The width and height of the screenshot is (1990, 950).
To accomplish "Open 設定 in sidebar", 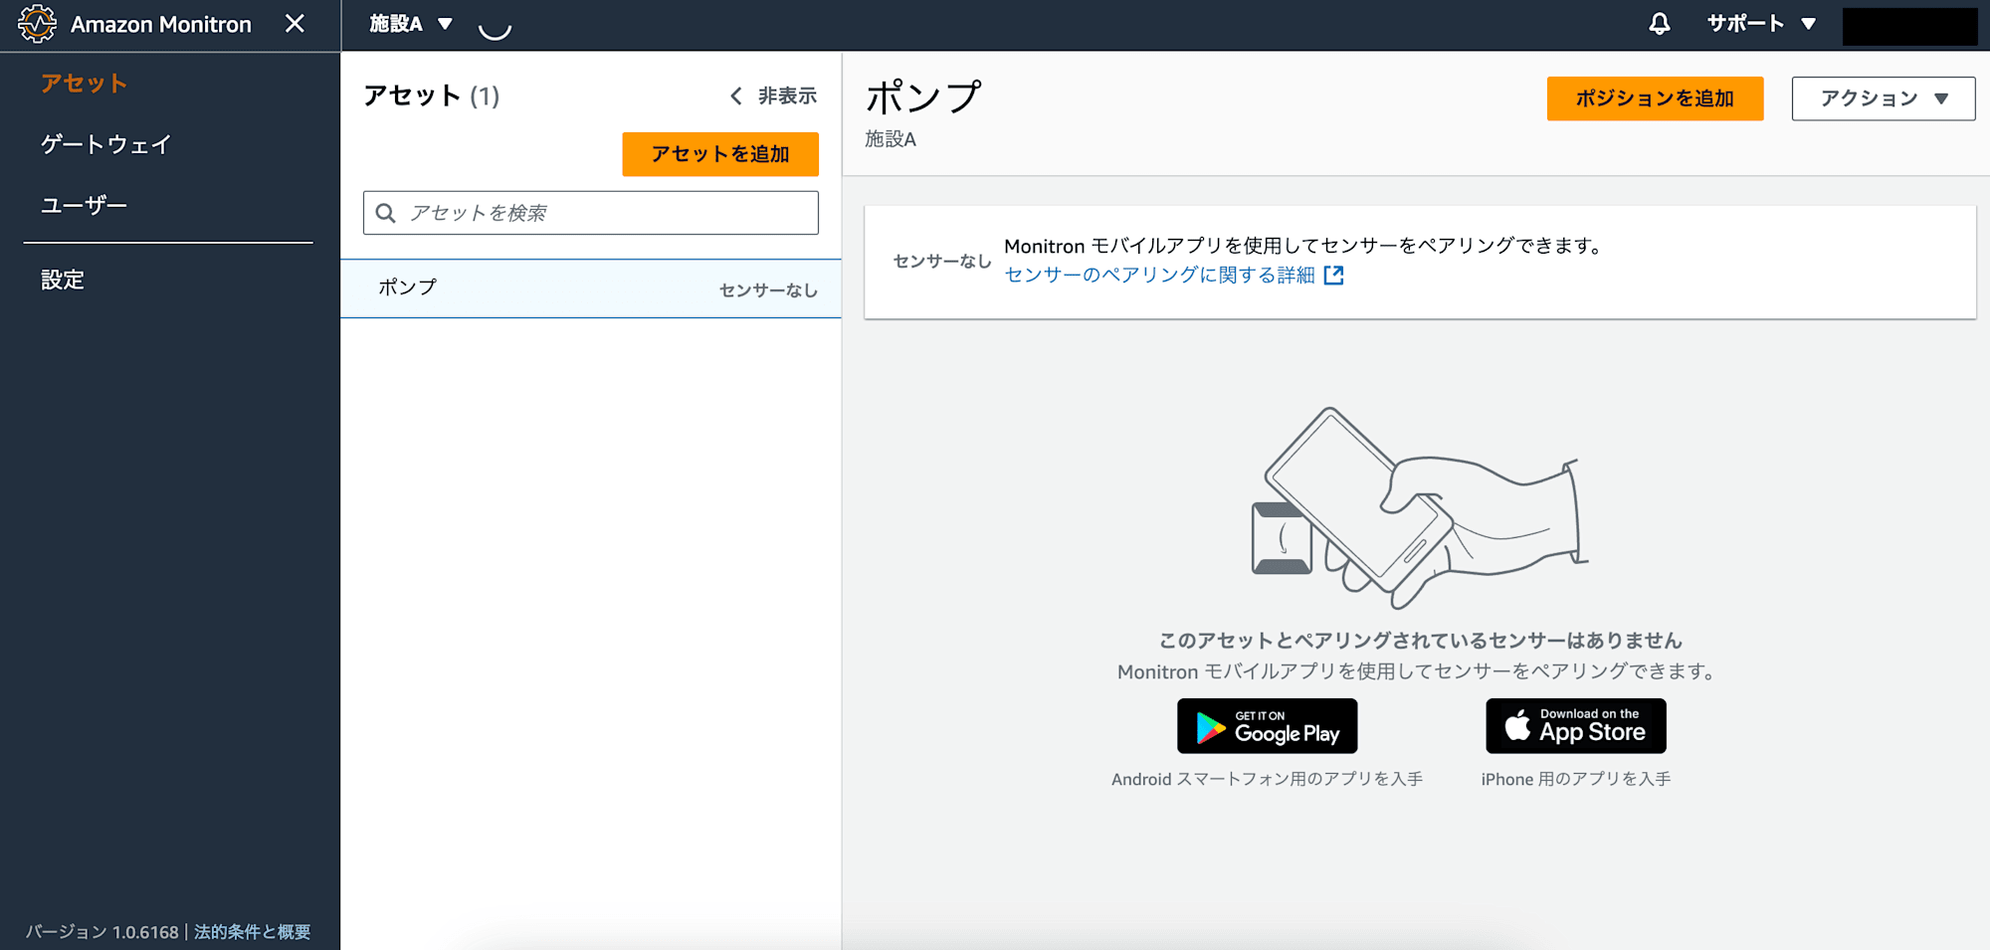I will pyautogui.click(x=62, y=280).
